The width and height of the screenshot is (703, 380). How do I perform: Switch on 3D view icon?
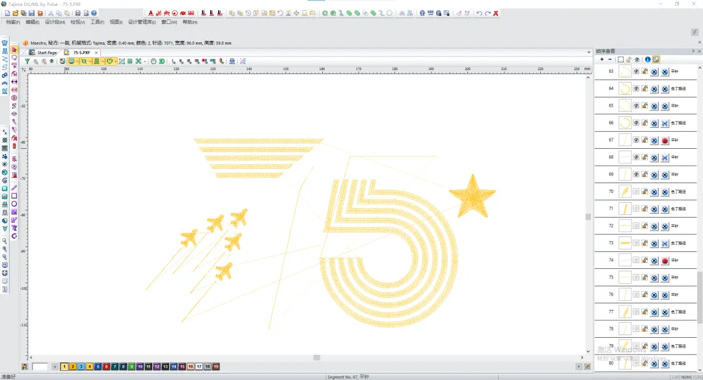[x=161, y=61]
